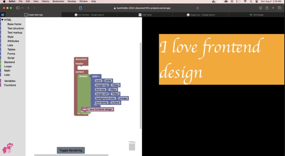Select Forms category
Viewport: 285px width, 156px height.
coord(11,54)
